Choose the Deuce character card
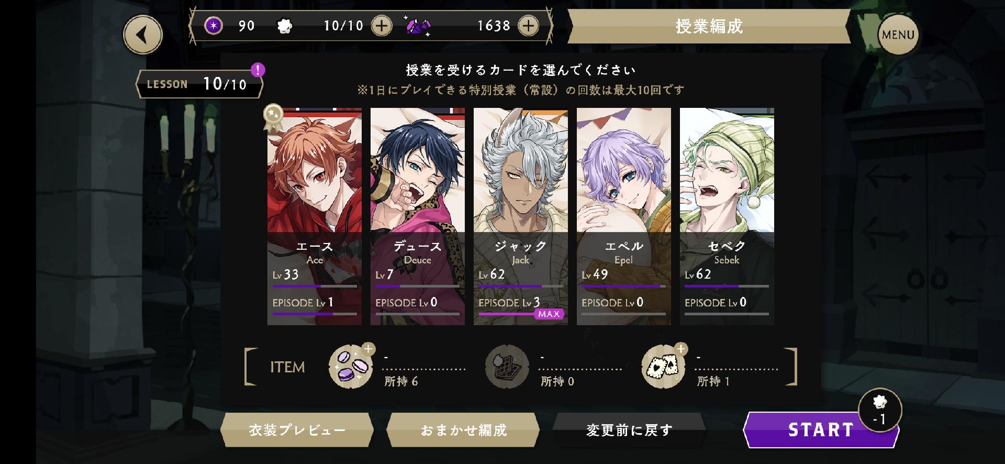 coord(418,216)
